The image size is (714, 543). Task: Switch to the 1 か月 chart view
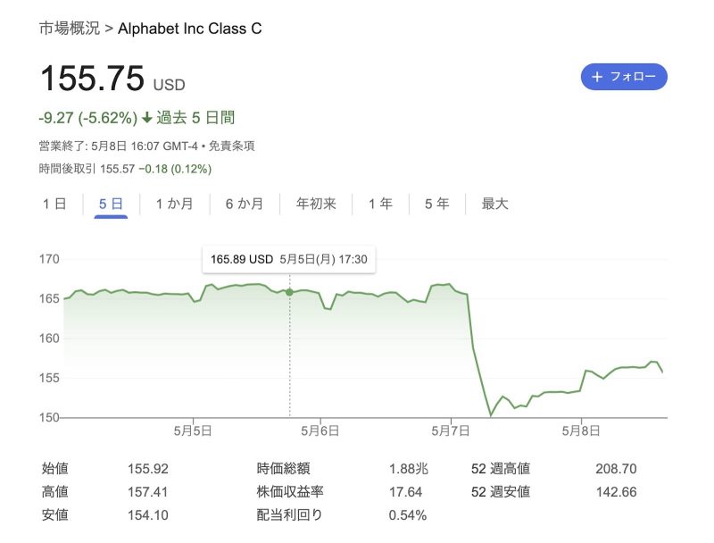174,204
